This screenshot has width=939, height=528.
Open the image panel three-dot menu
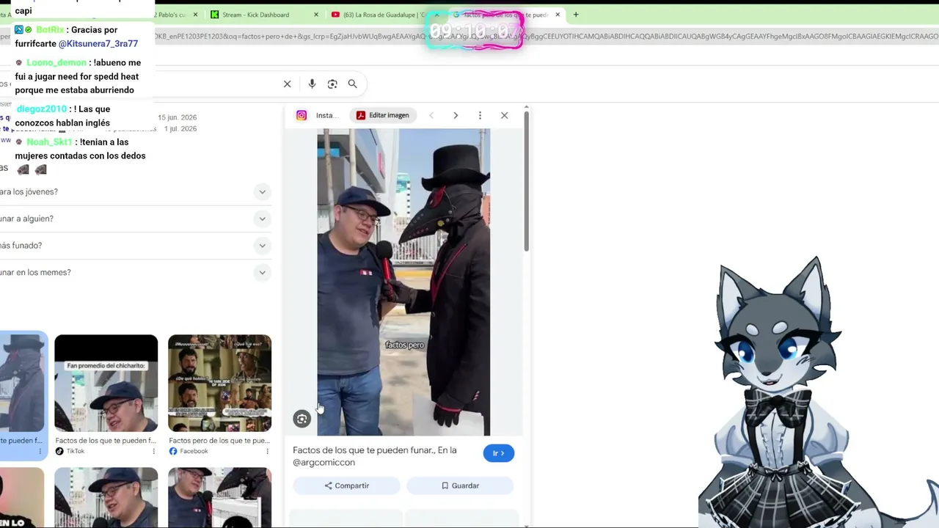(480, 115)
